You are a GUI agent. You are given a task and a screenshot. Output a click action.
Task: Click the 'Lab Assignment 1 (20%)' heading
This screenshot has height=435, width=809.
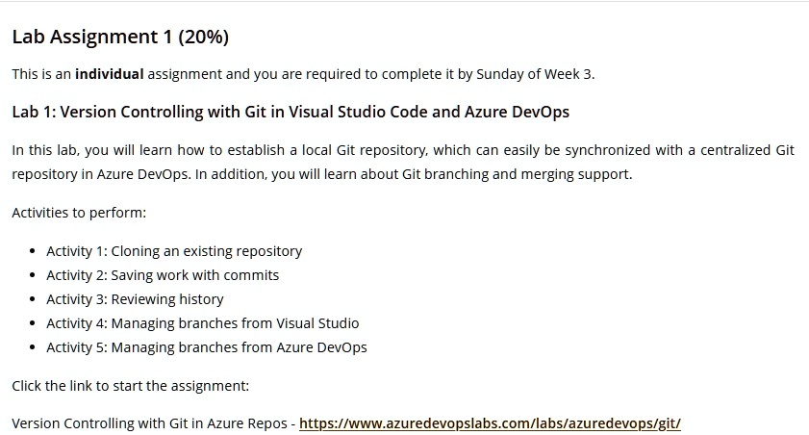[x=120, y=37]
